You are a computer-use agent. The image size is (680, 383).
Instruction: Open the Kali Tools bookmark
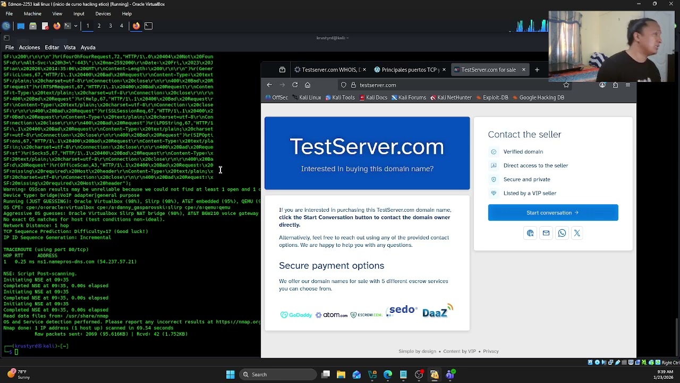(340, 97)
